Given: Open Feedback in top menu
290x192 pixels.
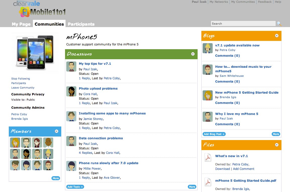Looking at the screenshot, I should pyautogui.click(x=265, y=2).
